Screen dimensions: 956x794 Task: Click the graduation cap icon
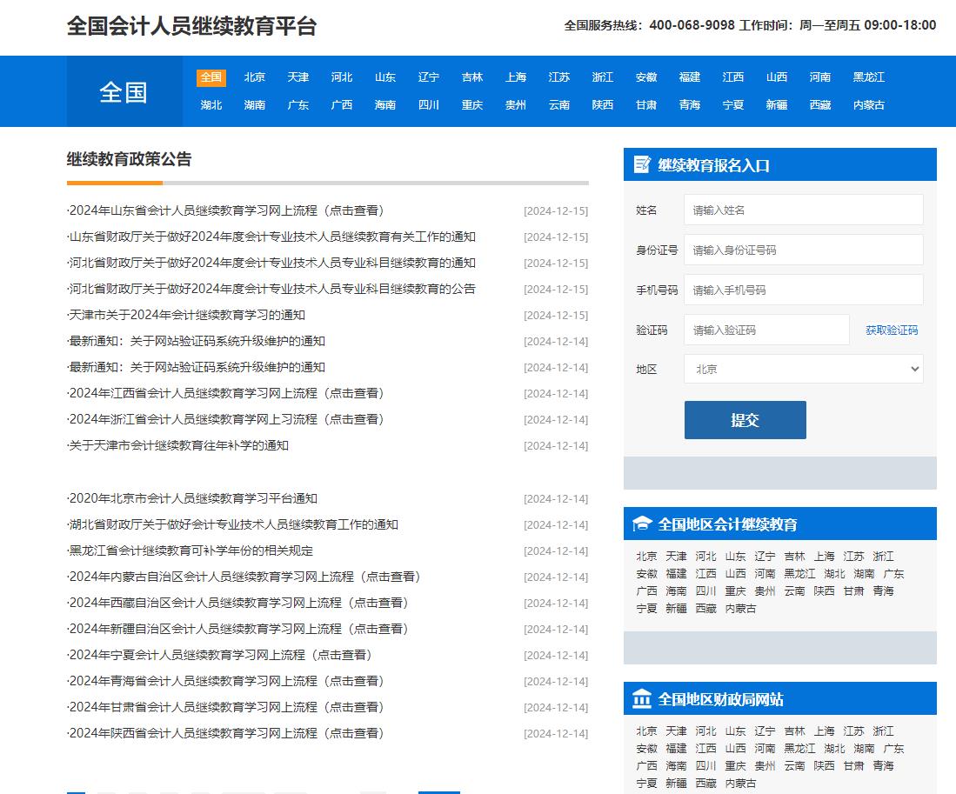642,524
